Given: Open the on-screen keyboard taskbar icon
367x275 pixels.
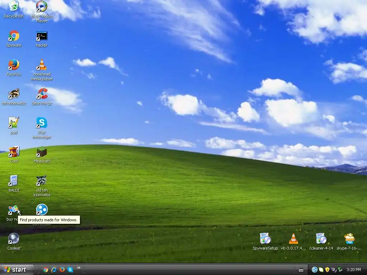Looking at the screenshot, I should [x=301, y=270].
